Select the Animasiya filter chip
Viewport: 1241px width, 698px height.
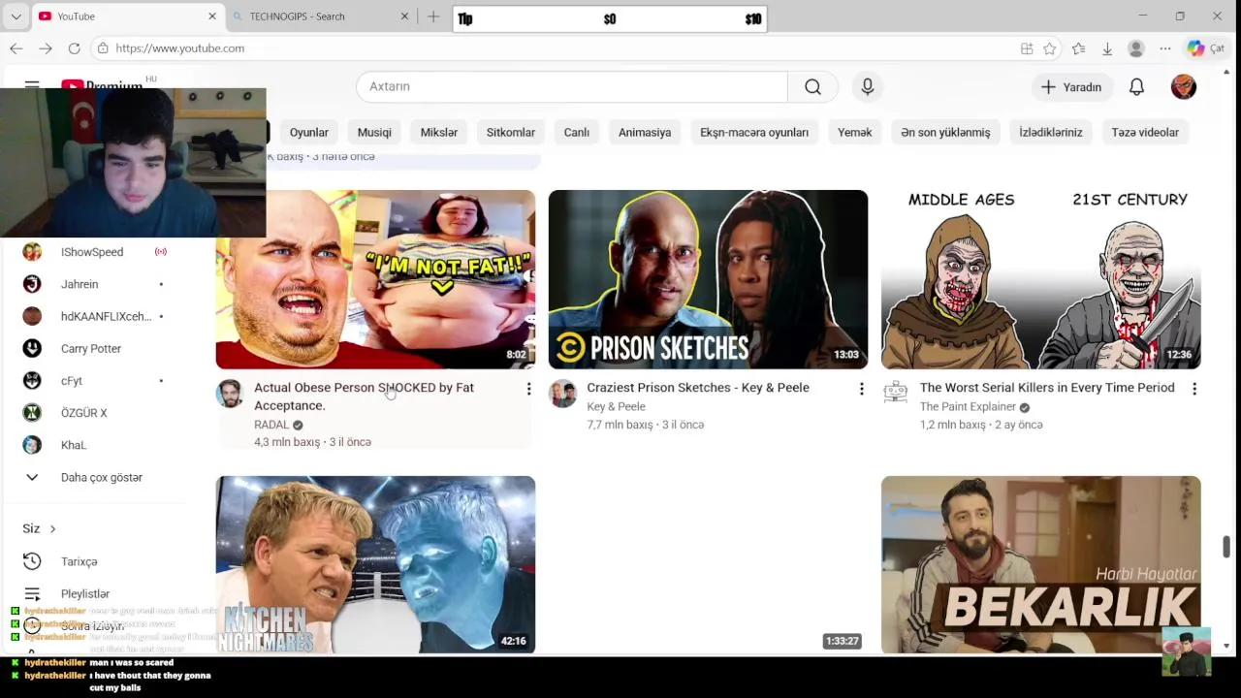645,132
